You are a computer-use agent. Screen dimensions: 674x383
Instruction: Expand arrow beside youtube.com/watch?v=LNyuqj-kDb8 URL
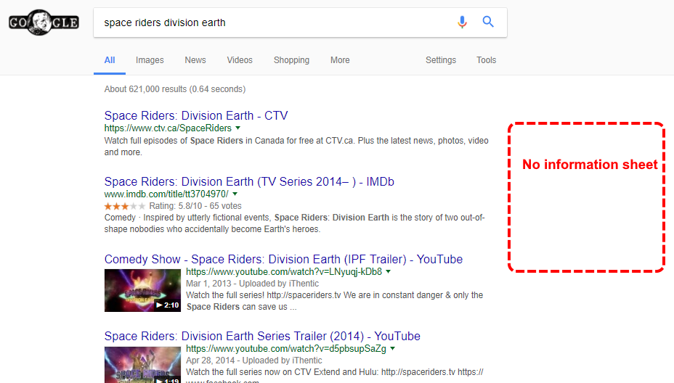[388, 272]
